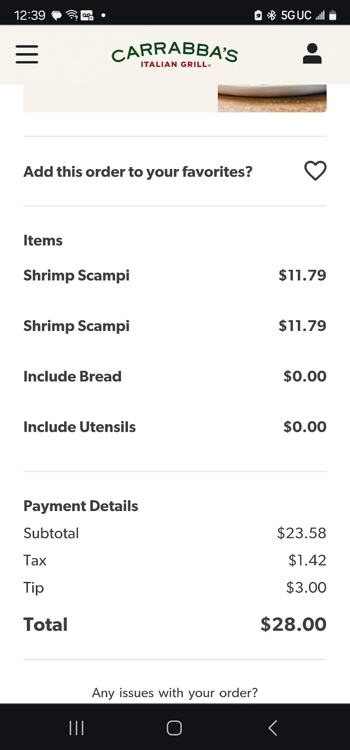This screenshot has height=750, width=350.
Task: Select the second Shrimp Scampi item
Action: (x=77, y=326)
